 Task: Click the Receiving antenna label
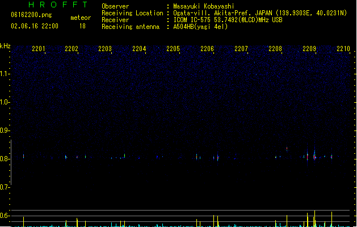(x=131, y=27)
